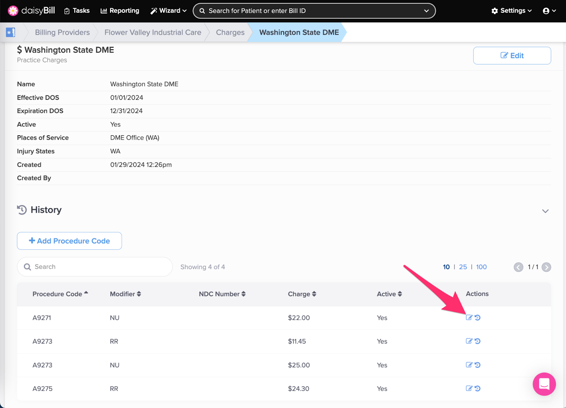Click the 12/31/2024 expiration date value
This screenshot has height=408, width=566.
coord(126,111)
